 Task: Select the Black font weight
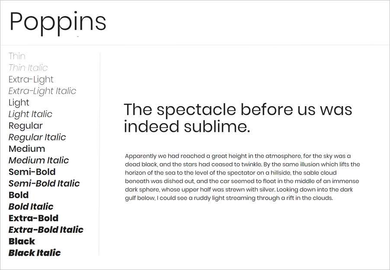tap(22, 241)
